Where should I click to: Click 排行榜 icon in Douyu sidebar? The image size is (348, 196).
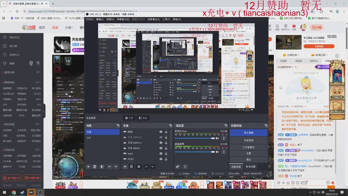click(5, 46)
